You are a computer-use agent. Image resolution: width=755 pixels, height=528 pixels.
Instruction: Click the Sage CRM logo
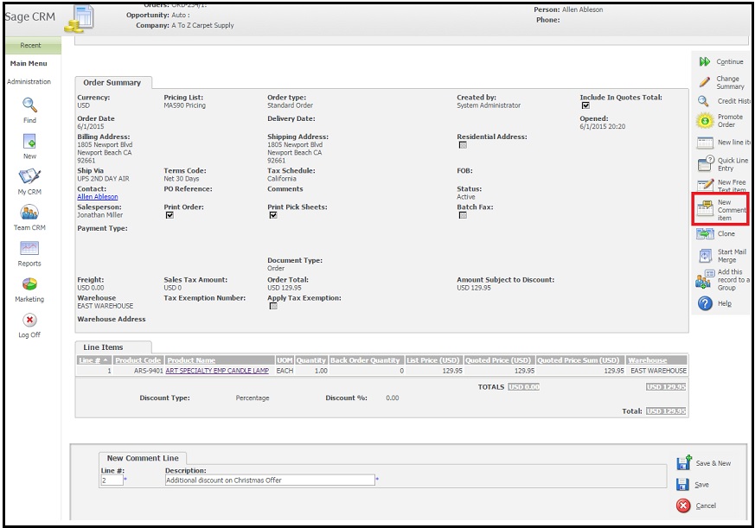[30, 16]
